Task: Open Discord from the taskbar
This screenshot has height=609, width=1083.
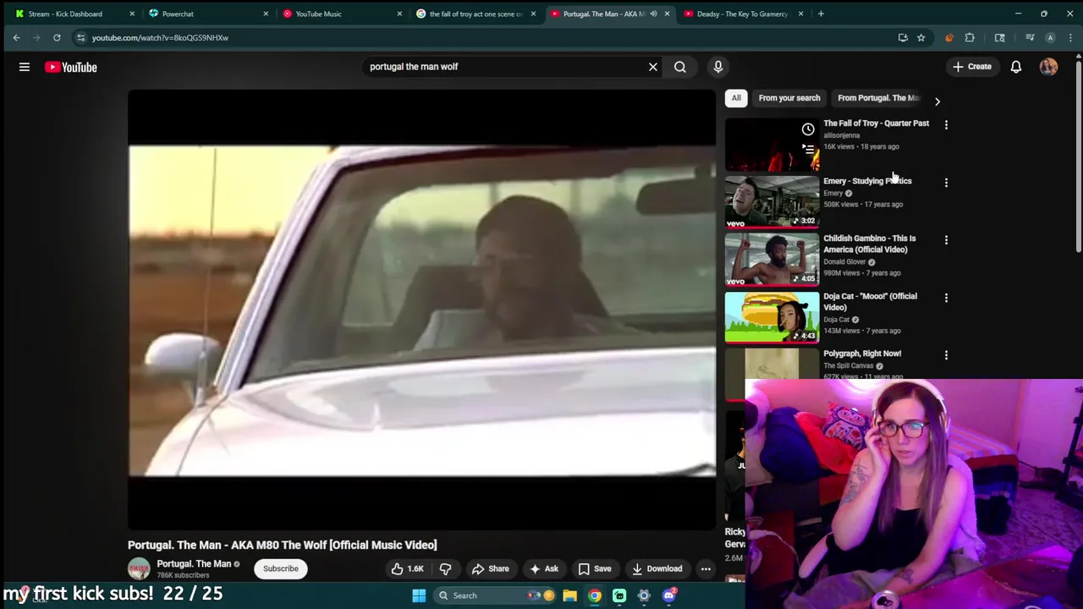Action: coord(668,595)
